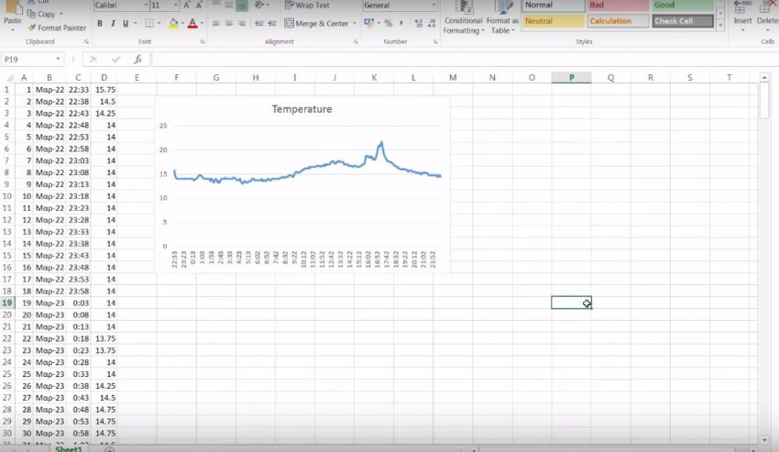Click the Paste clipboard icon
Viewport: 779px width, 452px height.
coord(11,13)
